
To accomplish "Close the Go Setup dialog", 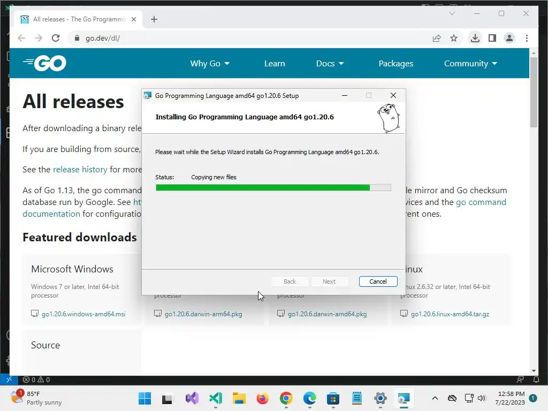I will coord(393,95).
